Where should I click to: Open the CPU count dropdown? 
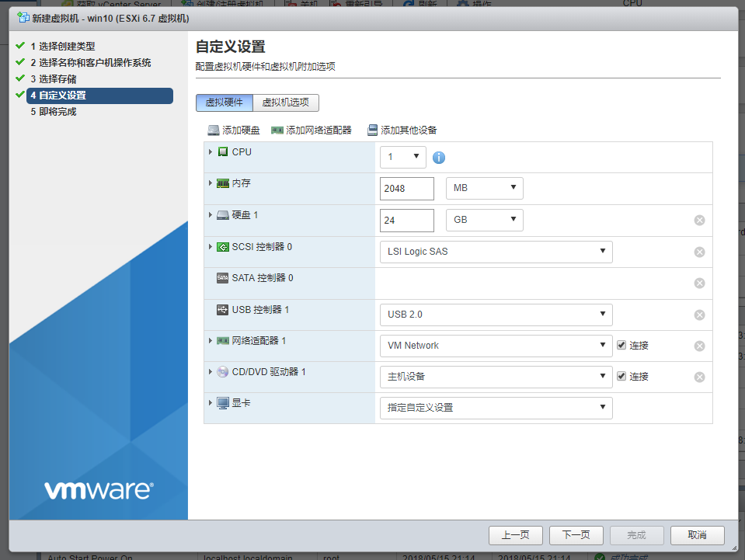tap(403, 157)
